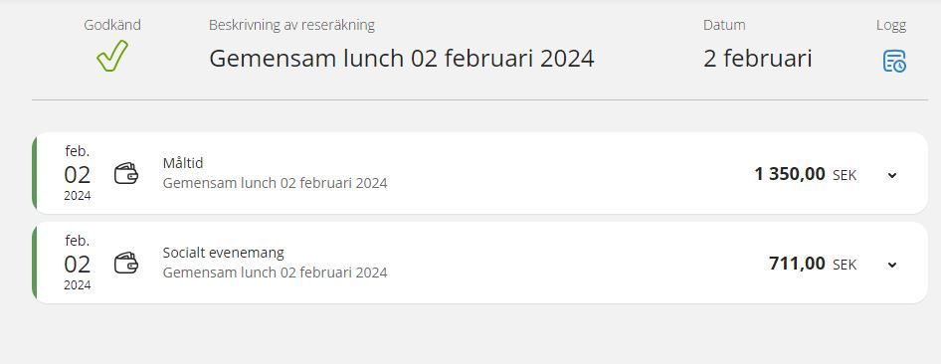This screenshot has width=941, height=364.
Task: Select the Måltid expense title
Action: [183, 163]
